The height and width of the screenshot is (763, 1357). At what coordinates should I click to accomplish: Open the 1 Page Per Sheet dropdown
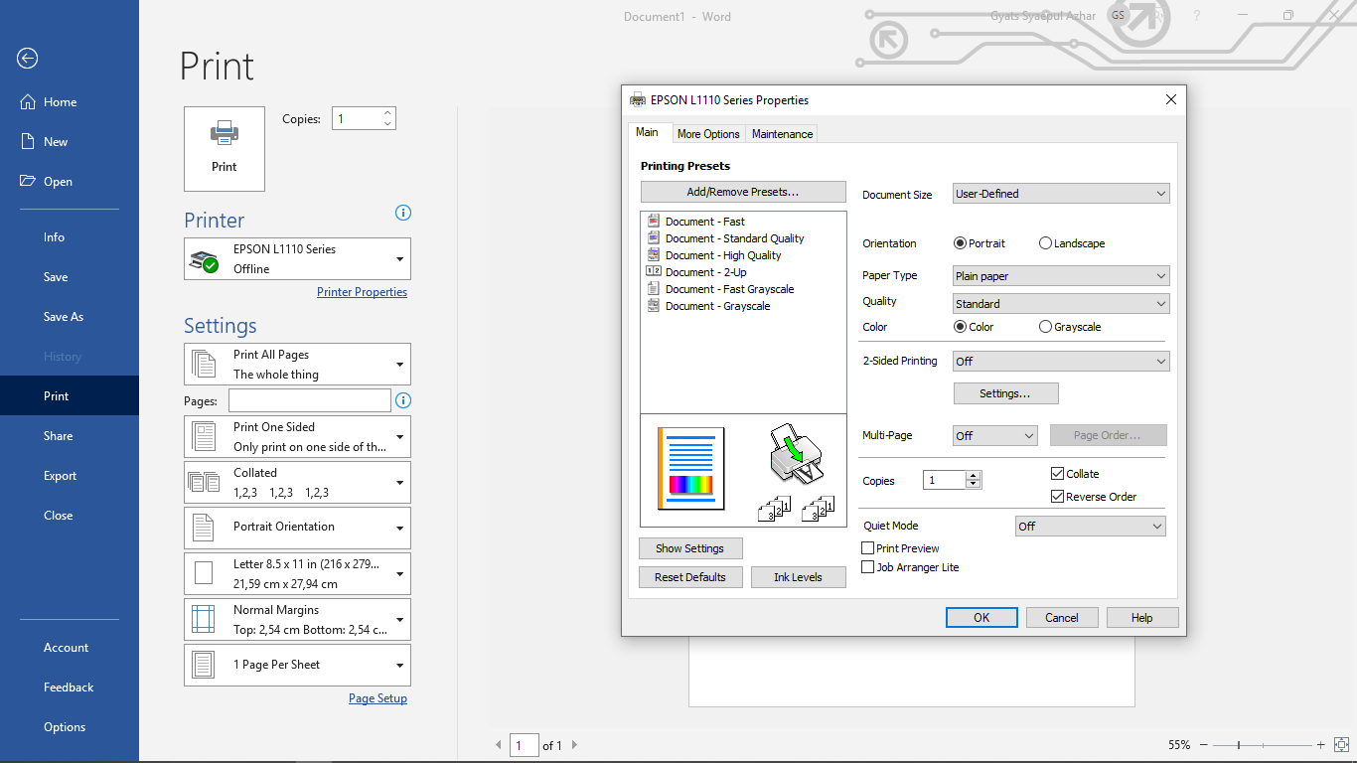coord(297,666)
